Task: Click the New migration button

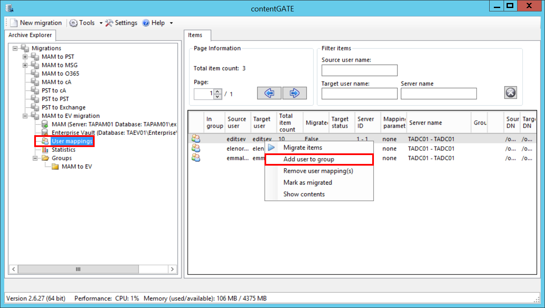Action: pos(36,23)
